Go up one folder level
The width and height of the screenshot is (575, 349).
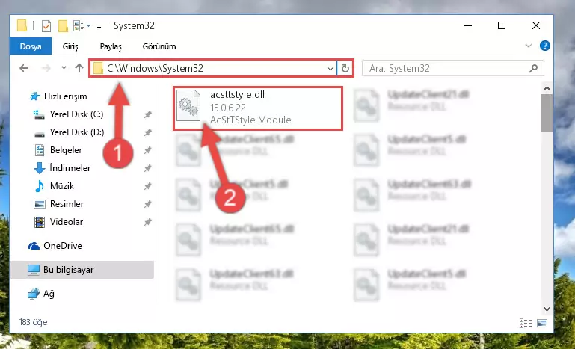79,68
